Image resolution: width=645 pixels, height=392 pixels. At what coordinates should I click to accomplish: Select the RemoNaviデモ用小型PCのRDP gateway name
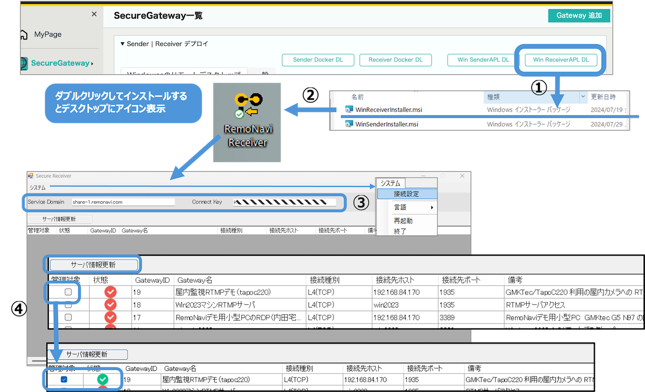[238, 318]
